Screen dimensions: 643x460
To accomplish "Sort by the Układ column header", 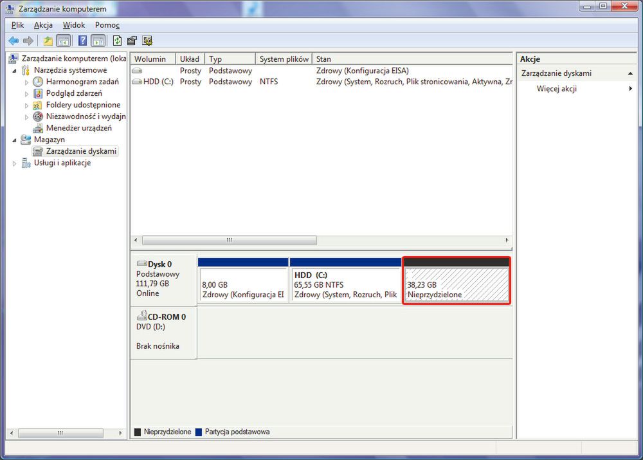I will [x=190, y=59].
